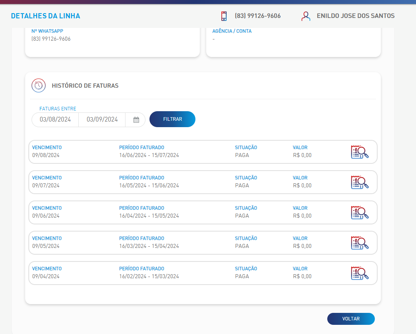Select R$ 0,00 value in the 09/04/2024 row
This screenshot has width=416, height=334.
(x=302, y=277)
